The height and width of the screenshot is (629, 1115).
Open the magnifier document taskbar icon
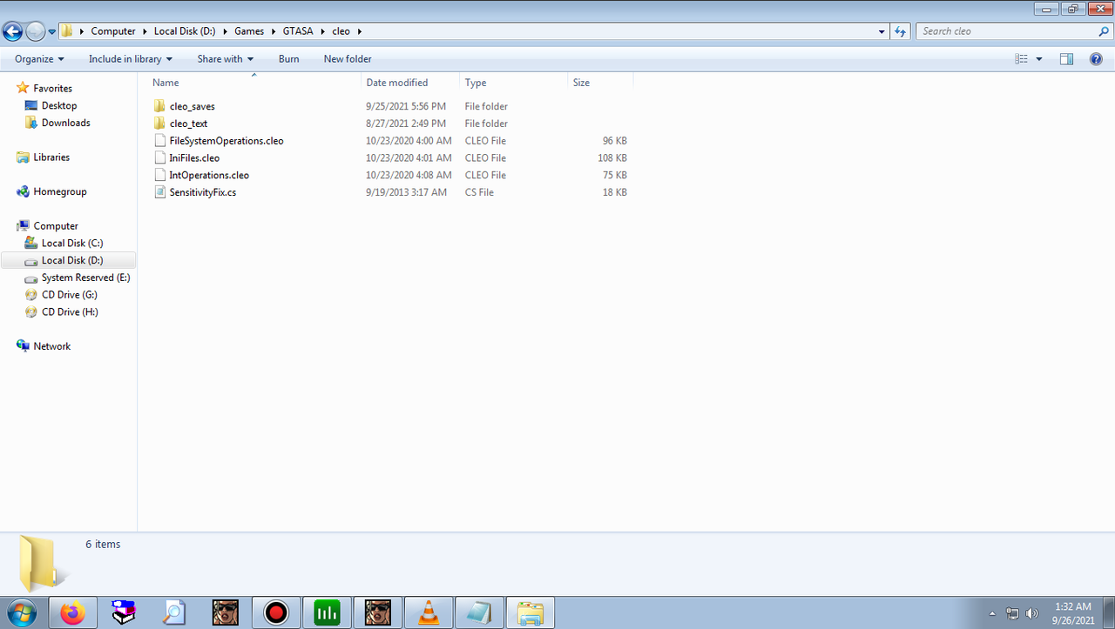174,612
